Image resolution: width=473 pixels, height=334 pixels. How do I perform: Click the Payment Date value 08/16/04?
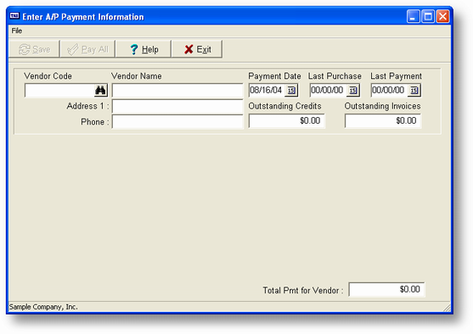click(266, 91)
